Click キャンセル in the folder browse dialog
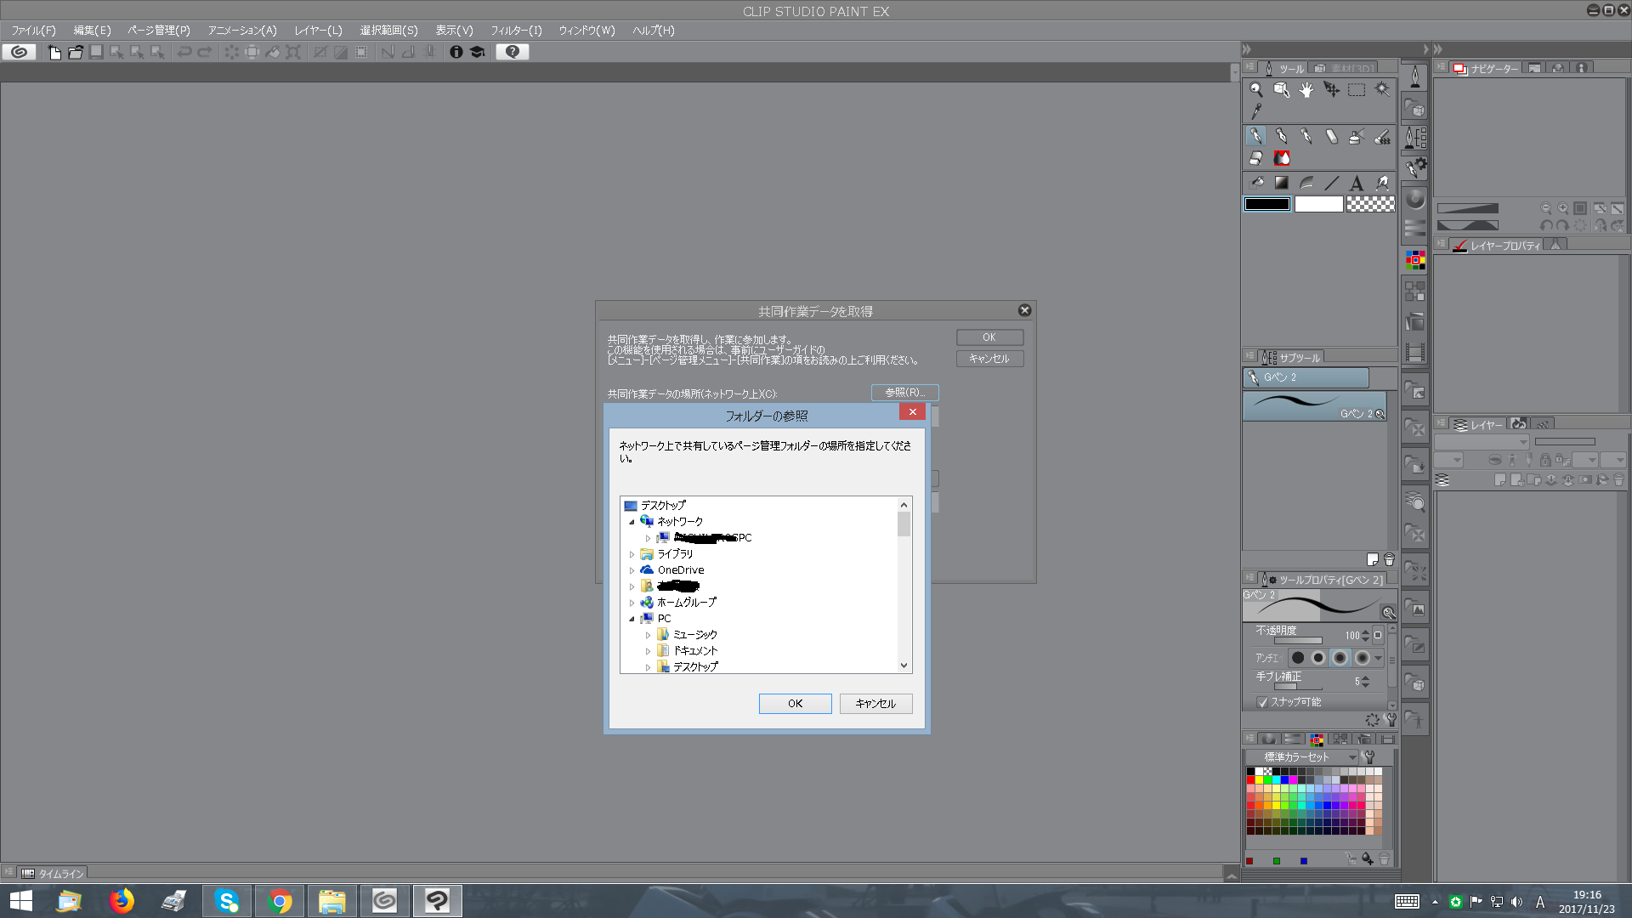The width and height of the screenshot is (1632, 918). (875, 704)
